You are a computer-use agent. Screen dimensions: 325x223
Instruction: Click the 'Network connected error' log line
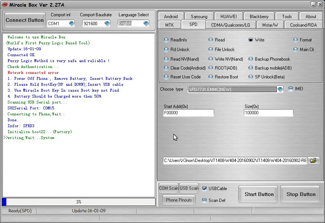[33, 72]
